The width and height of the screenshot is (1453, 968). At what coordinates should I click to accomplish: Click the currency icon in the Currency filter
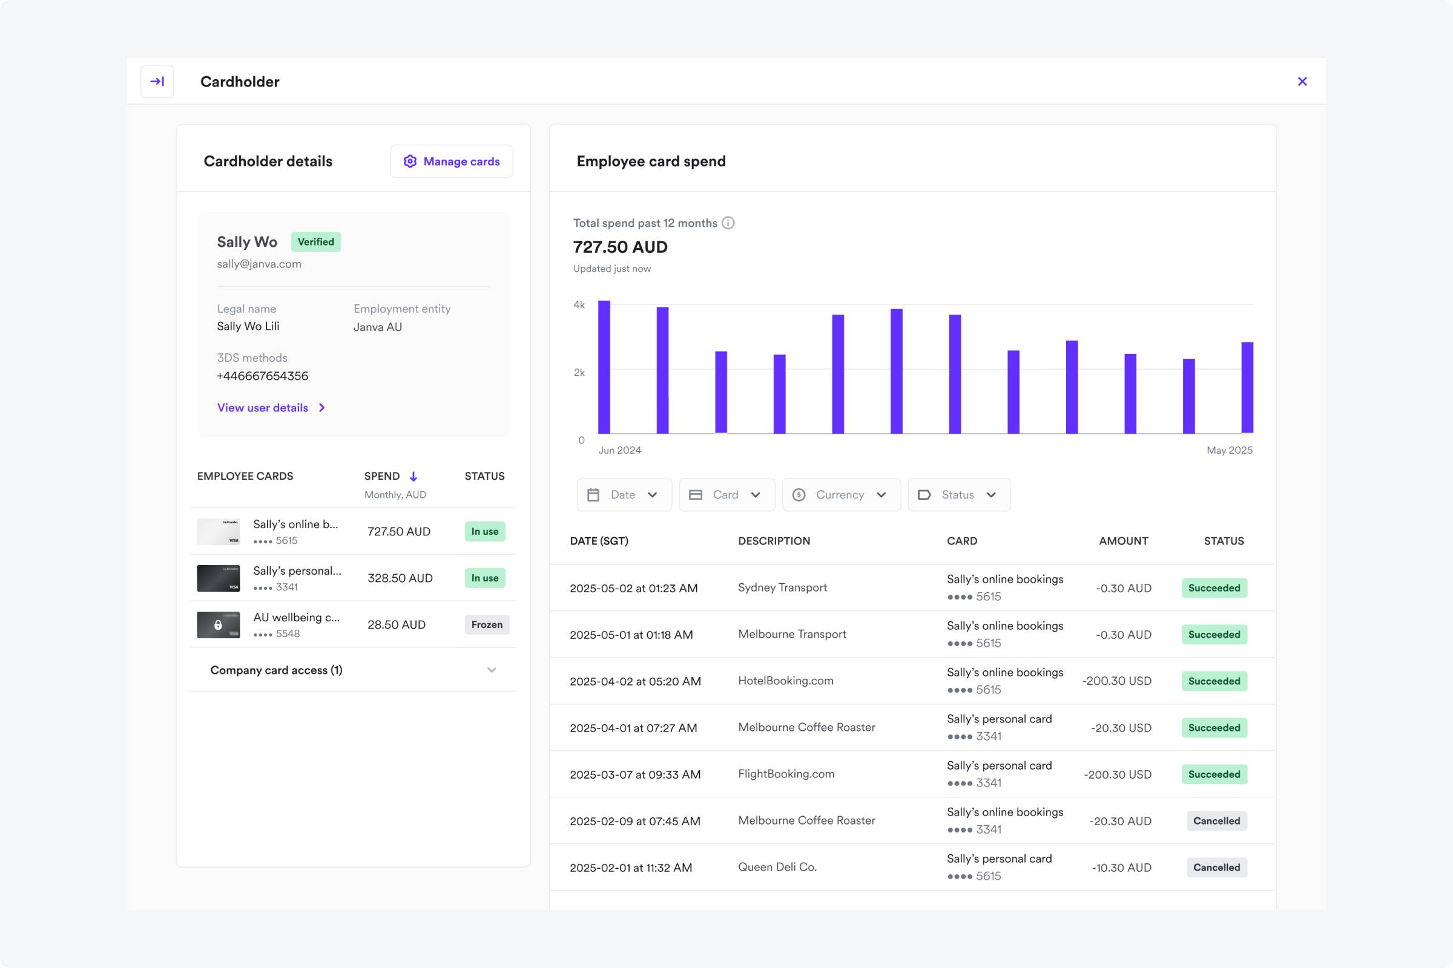pyautogui.click(x=799, y=494)
